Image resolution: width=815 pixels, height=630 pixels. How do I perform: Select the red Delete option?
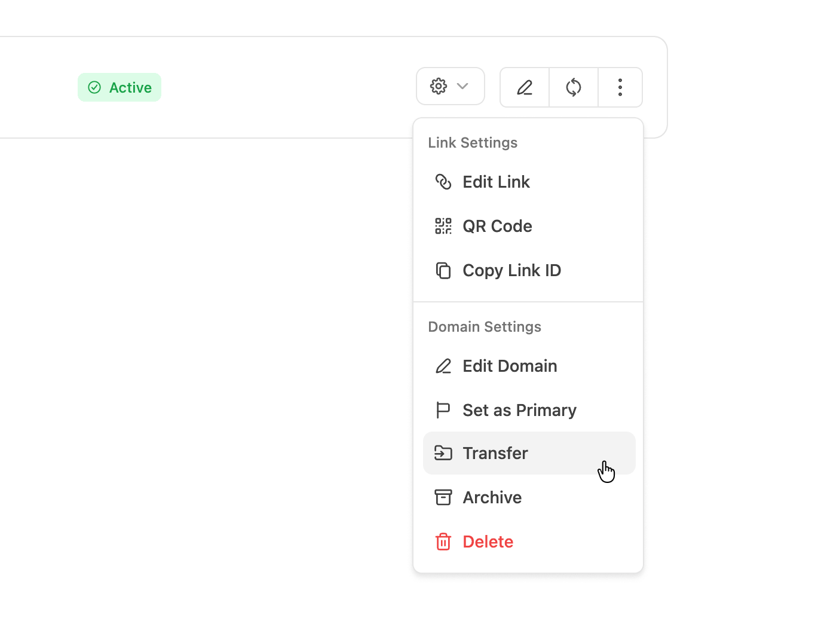[529, 542]
